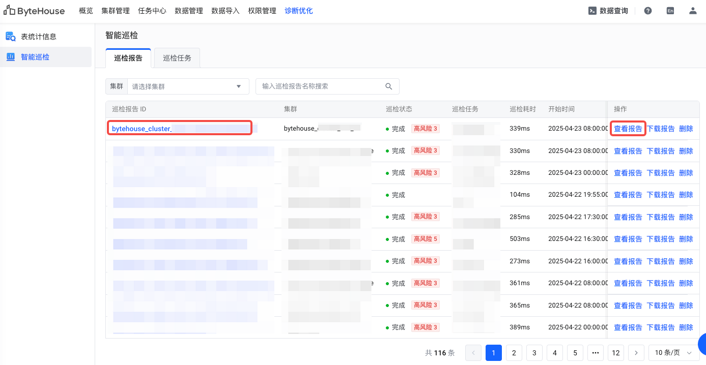Click 下载报告 in the 328ms row
The height and width of the screenshot is (365, 706).
[x=661, y=173]
